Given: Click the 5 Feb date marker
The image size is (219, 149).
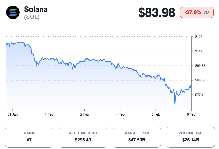Looking at the screenshot, I should tap(156, 114).
